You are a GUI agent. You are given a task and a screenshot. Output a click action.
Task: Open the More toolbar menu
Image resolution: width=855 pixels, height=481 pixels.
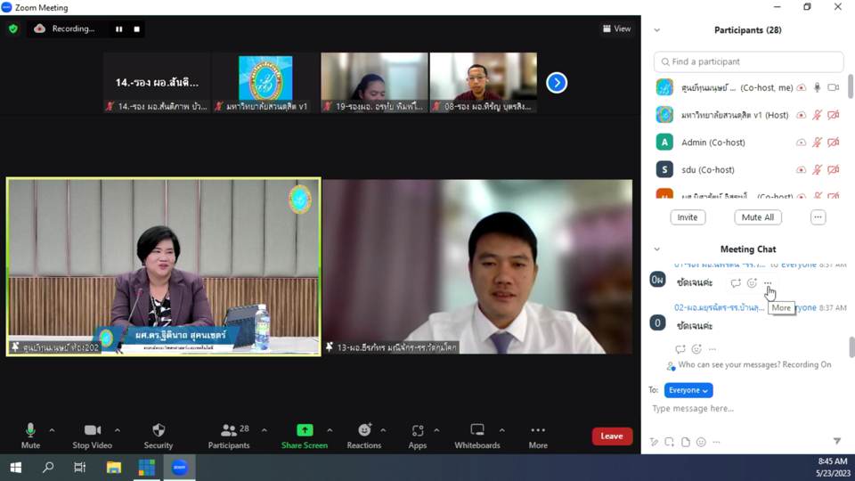[538, 436]
